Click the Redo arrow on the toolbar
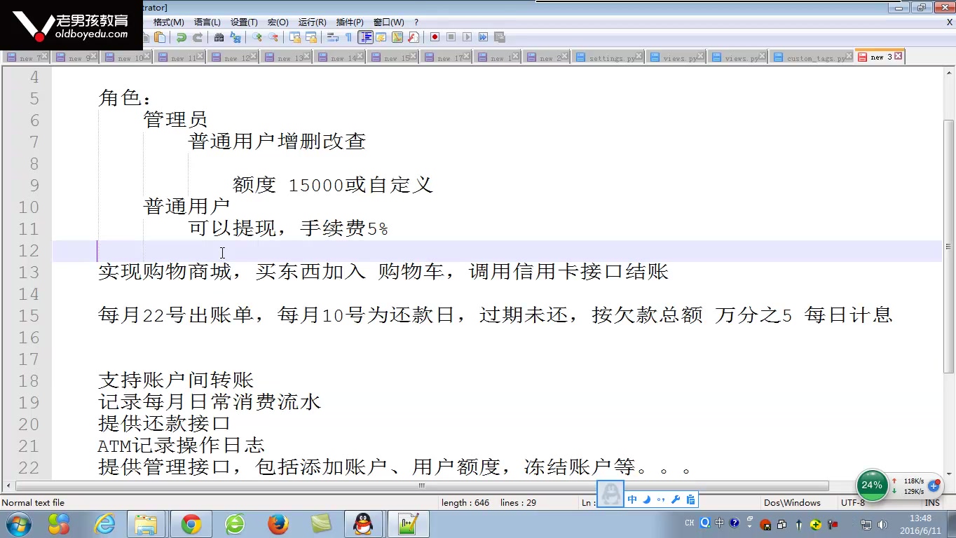This screenshot has width=956, height=538. (x=198, y=37)
